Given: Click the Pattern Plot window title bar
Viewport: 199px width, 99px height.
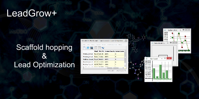Looking at the screenshot, I should tap(177, 30).
